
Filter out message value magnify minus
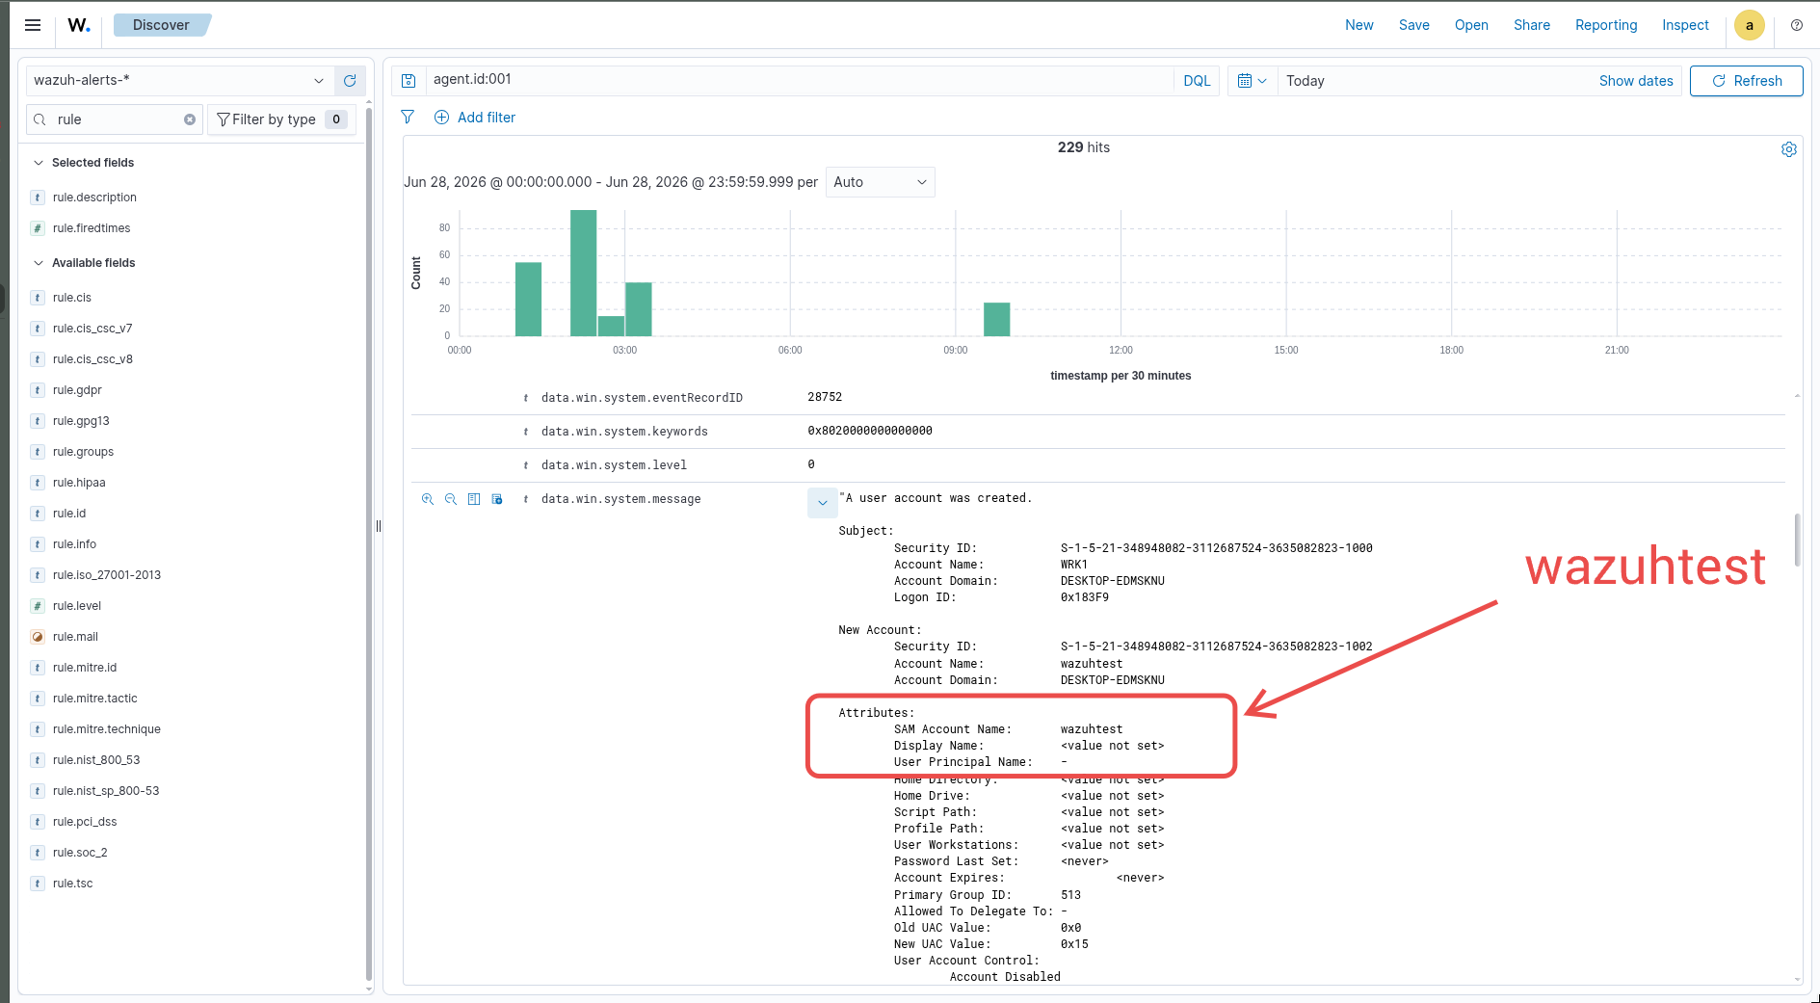point(451,499)
